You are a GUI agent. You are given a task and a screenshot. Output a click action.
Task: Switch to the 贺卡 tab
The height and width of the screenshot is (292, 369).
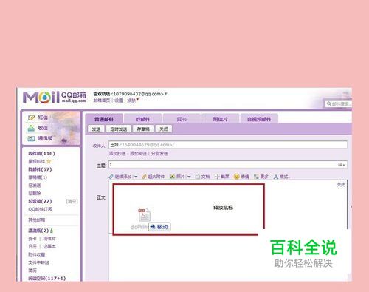[x=182, y=119]
